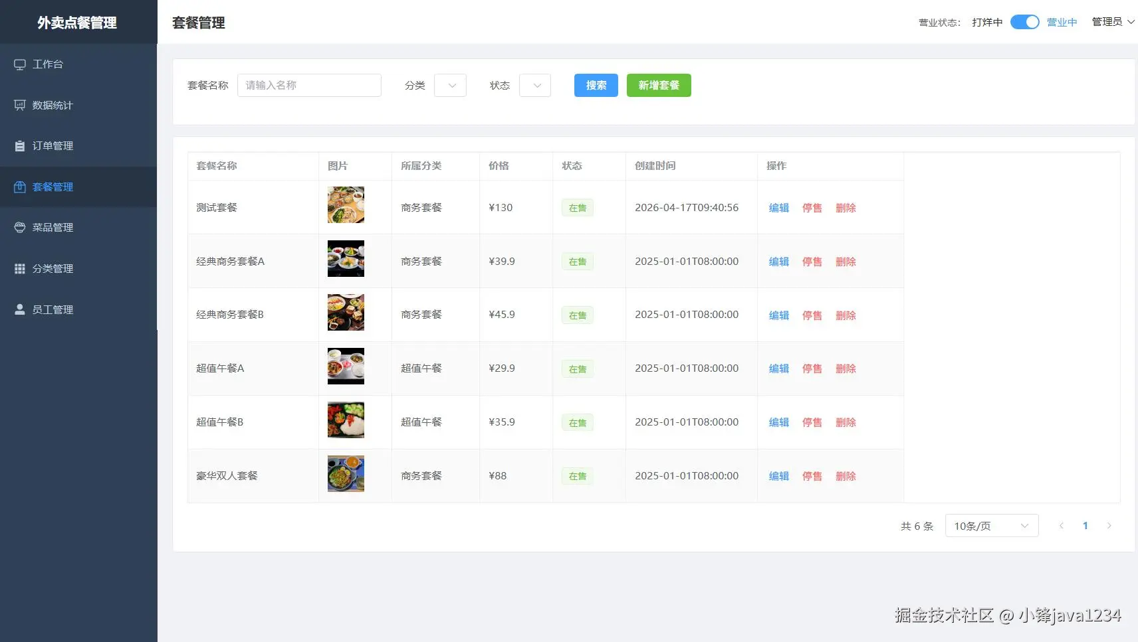1138x642 pixels.
Task: Click the 工作台 monitor icon in sidebar
Action: 20,64
